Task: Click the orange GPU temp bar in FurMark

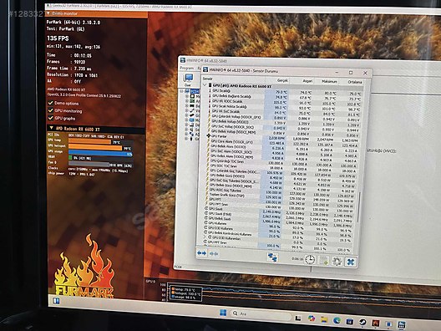Action: (x=89, y=141)
